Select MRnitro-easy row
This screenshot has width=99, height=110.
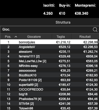[49, 66]
